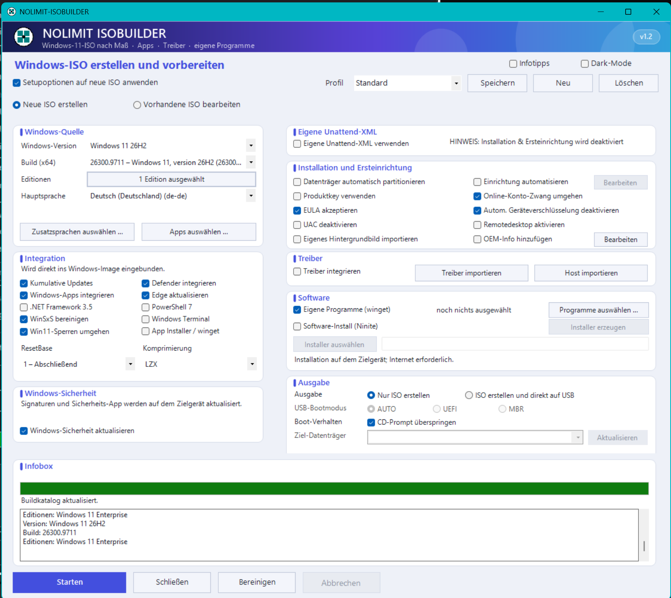This screenshot has height=598, width=671.
Task: Click the NOLIMIT ISOBUILDER logo in the header
Action: [24, 37]
